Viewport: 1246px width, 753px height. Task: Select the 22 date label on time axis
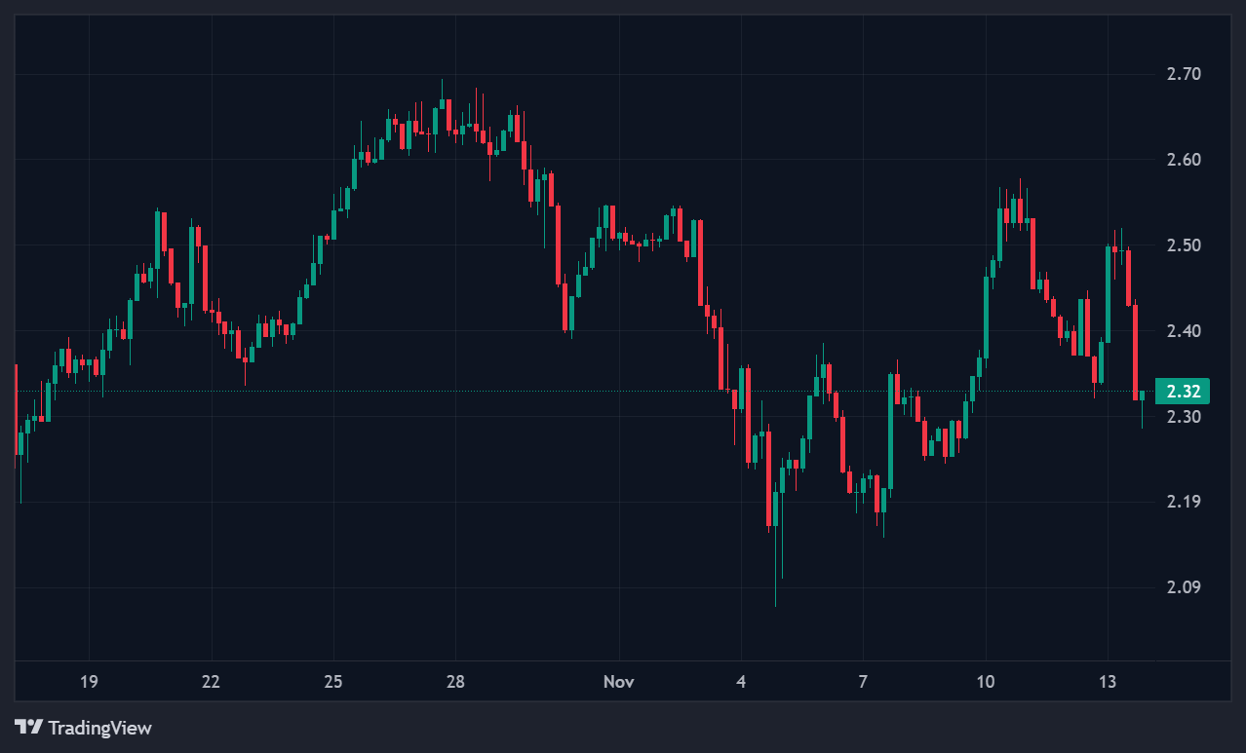point(211,682)
